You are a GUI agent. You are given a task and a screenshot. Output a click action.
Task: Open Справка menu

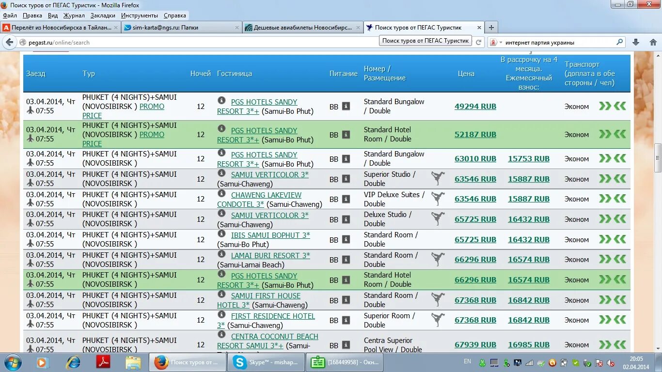pyautogui.click(x=175, y=15)
